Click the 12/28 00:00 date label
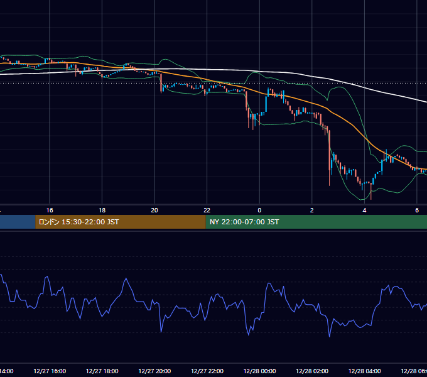 point(259,371)
